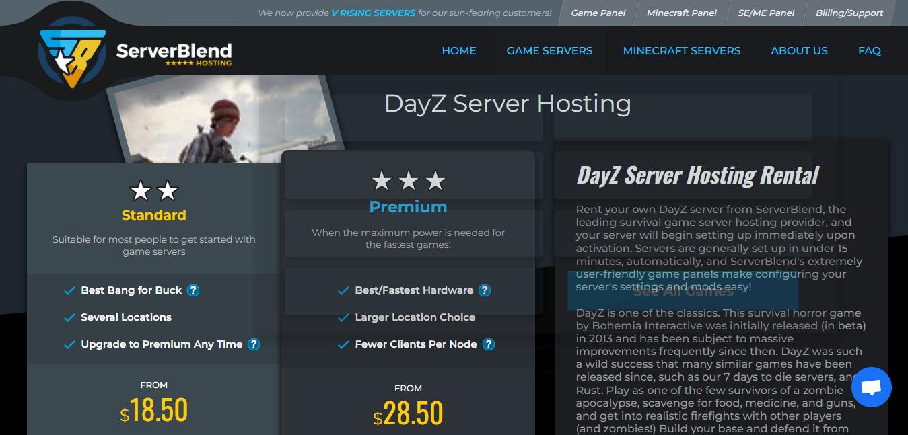
Task: Open the FAQ page
Action: pyautogui.click(x=870, y=50)
